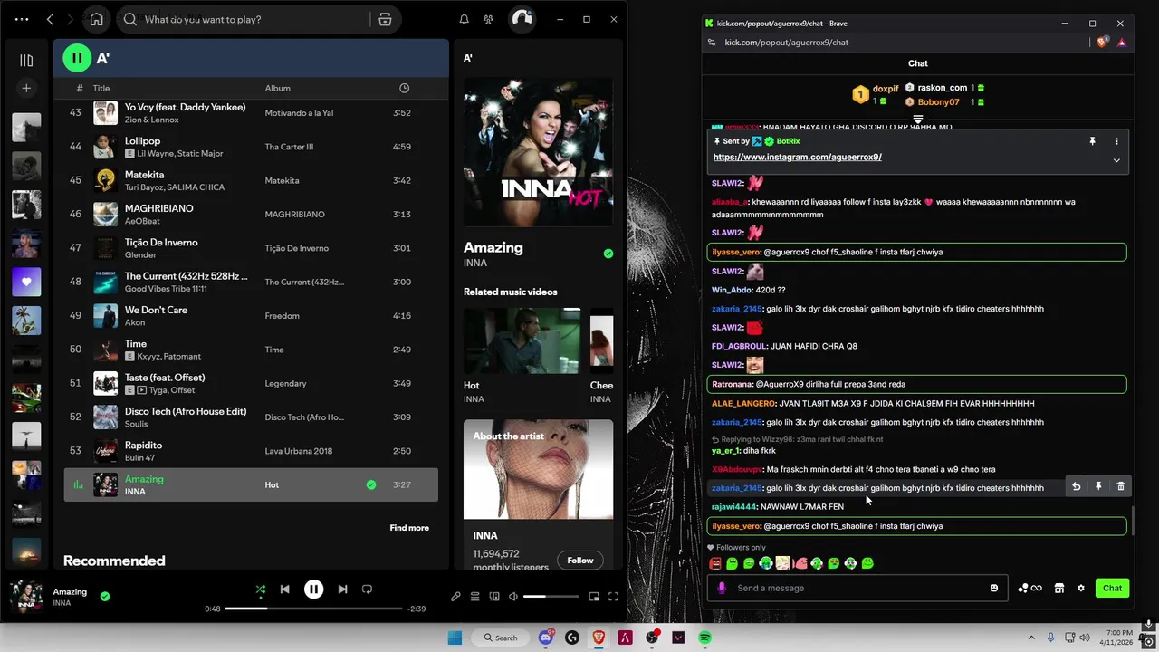Show hidden system tray icons
Image resolution: width=1159 pixels, height=652 pixels.
[1031, 638]
